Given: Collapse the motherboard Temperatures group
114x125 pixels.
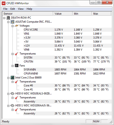Looking at the screenshot, I should (12, 54).
